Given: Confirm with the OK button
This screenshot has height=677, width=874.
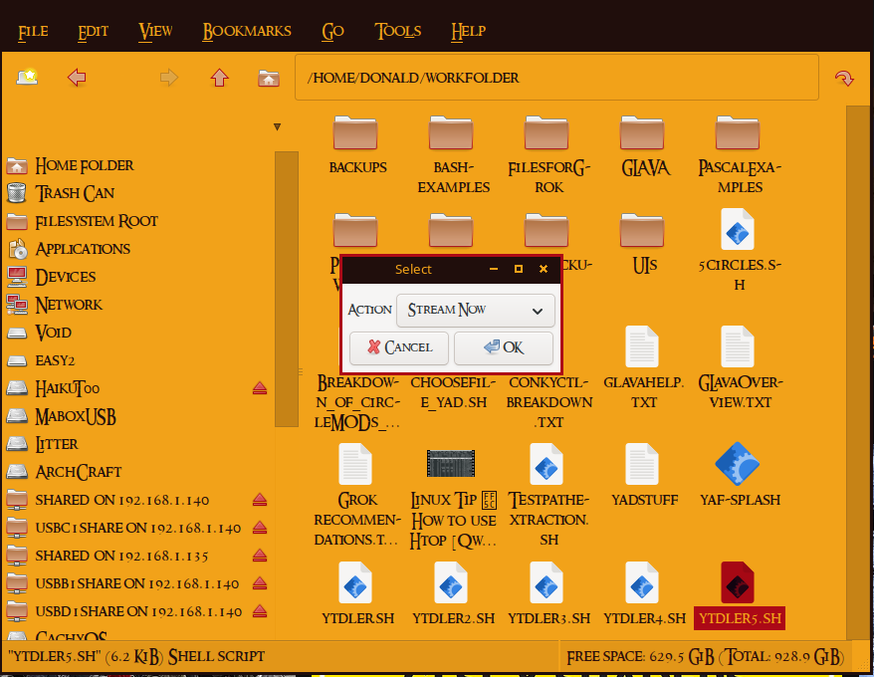Looking at the screenshot, I should click(504, 347).
